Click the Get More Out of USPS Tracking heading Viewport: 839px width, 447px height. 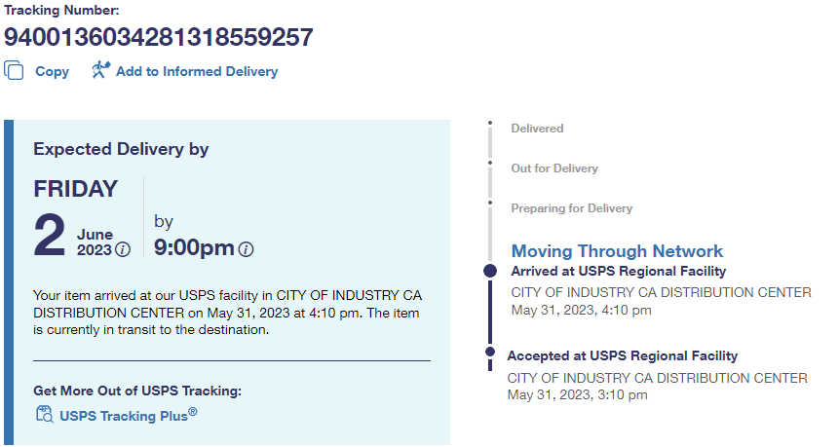[136, 391]
